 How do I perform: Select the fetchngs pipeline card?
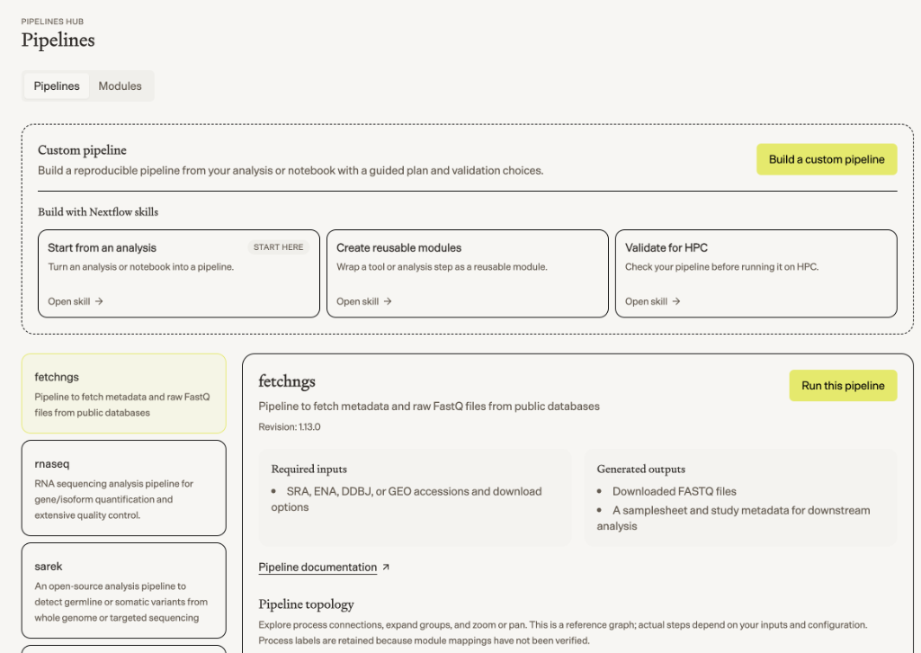[x=124, y=393]
